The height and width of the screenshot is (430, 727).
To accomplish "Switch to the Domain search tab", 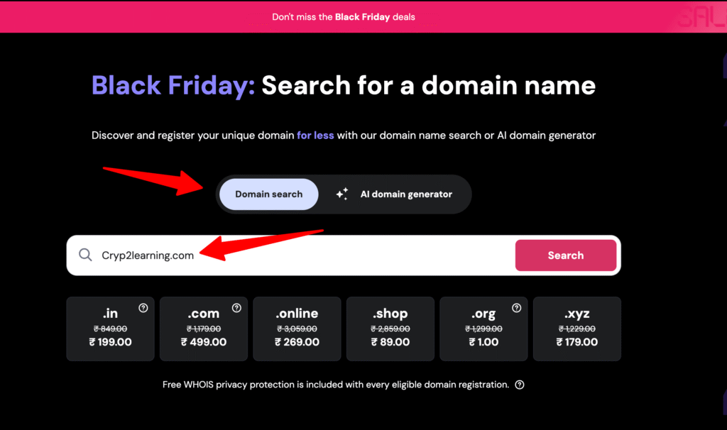I will 268,194.
